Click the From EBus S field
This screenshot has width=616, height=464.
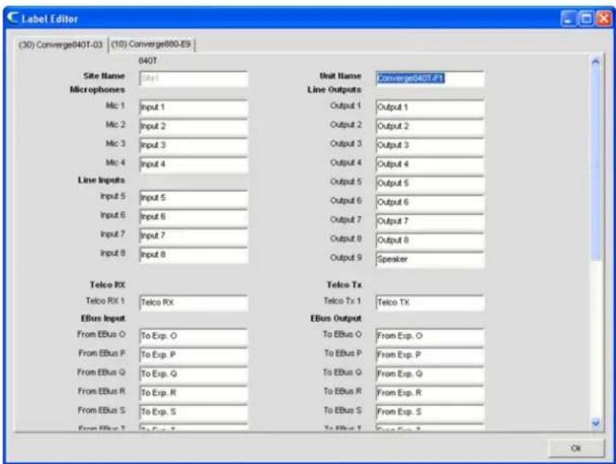[193, 412]
